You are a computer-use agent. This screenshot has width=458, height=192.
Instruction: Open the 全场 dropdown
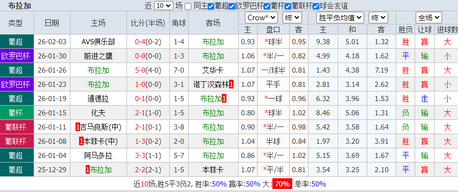click(x=429, y=18)
